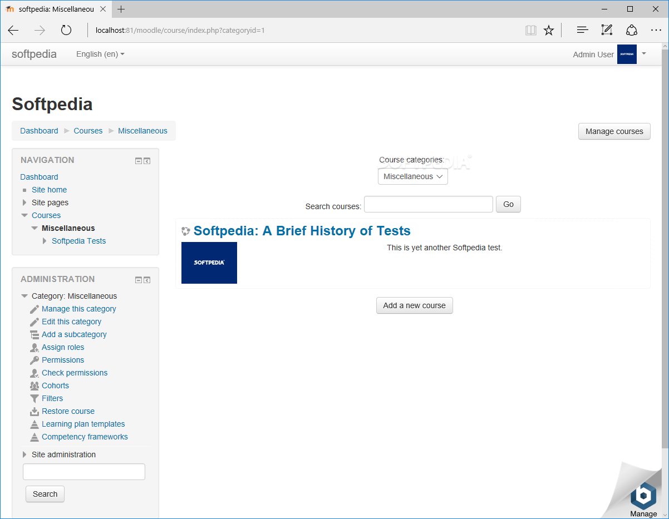Expand Site pages in Navigation
669x519 pixels.
click(x=24, y=202)
